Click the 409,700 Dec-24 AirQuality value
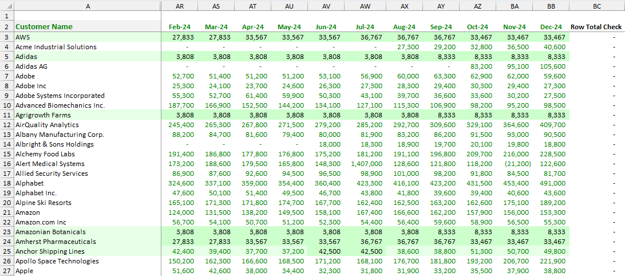Screen dimensions: 625x276 point(551,125)
